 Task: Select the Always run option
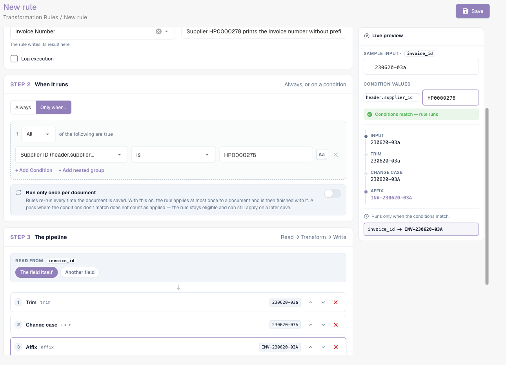click(23, 108)
